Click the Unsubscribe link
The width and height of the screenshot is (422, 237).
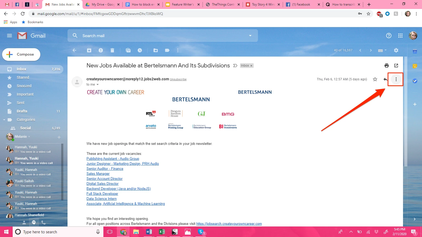[178, 79]
